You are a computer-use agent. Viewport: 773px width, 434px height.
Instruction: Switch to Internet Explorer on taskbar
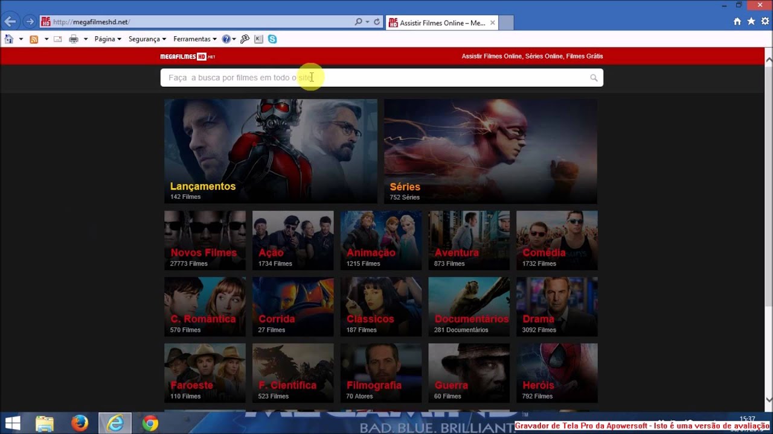pyautogui.click(x=115, y=424)
